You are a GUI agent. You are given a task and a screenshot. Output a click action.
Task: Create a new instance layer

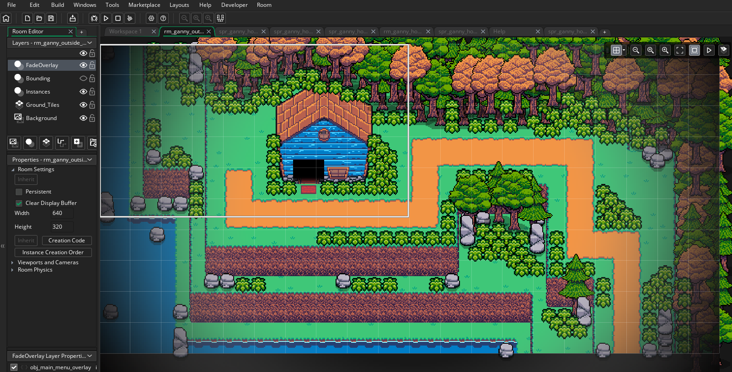coord(30,143)
